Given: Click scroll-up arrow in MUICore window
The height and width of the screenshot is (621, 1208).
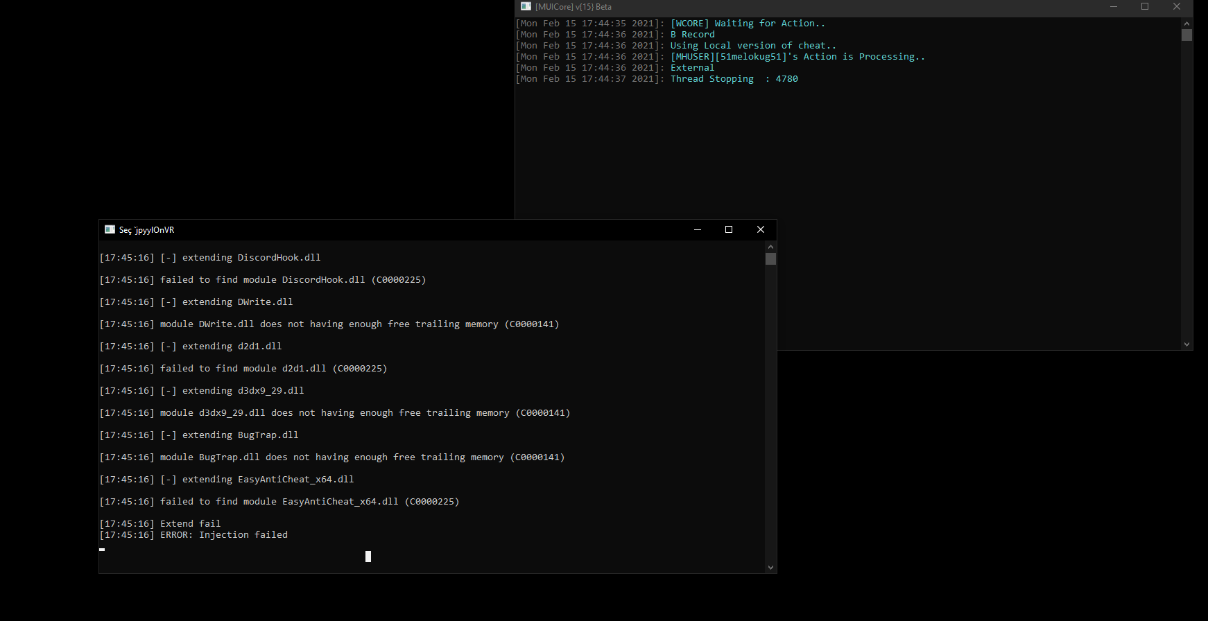Looking at the screenshot, I should (1187, 23).
